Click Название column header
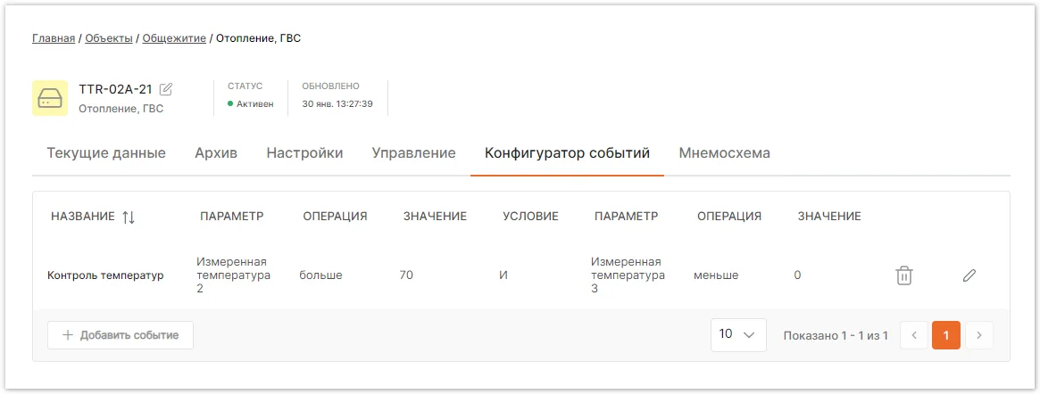Image resolution: width=1040 pixels, height=394 pixels. point(83,217)
